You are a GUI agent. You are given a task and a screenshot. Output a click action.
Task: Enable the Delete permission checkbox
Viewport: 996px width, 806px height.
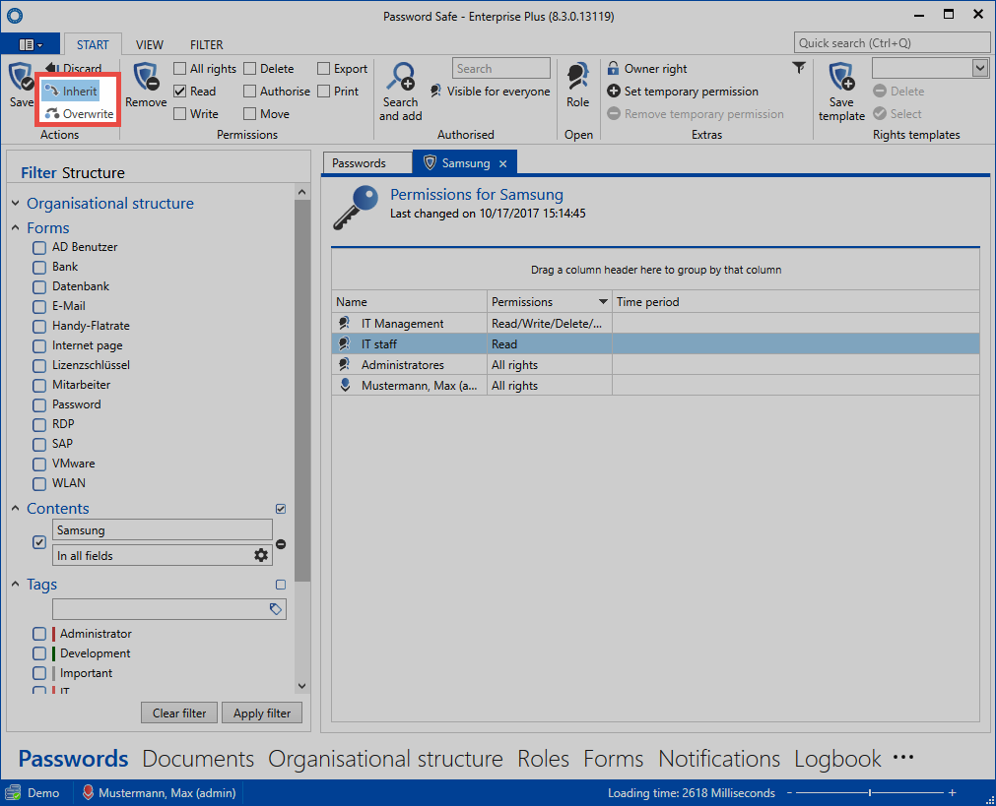[x=249, y=69]
